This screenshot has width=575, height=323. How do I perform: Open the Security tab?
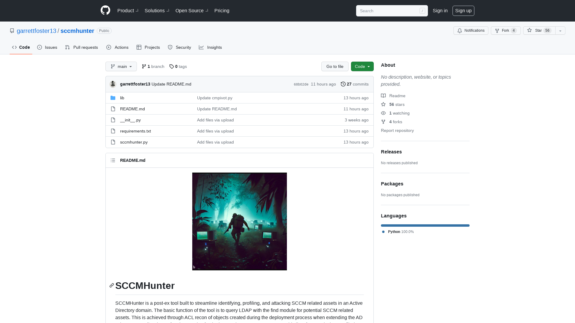pyautogui.click(x=179, y=47)
